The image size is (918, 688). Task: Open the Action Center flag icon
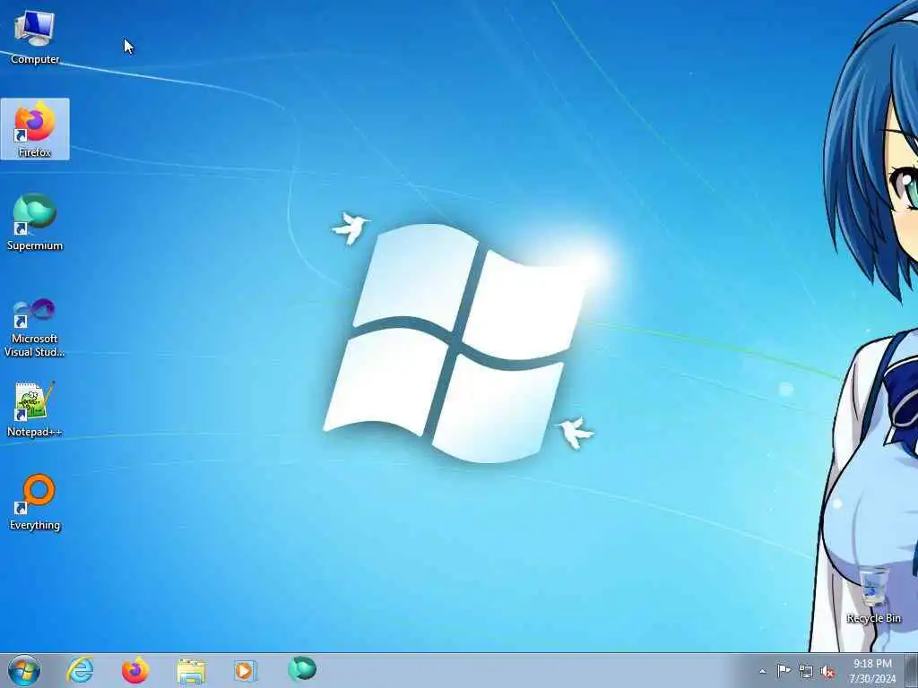784,670
